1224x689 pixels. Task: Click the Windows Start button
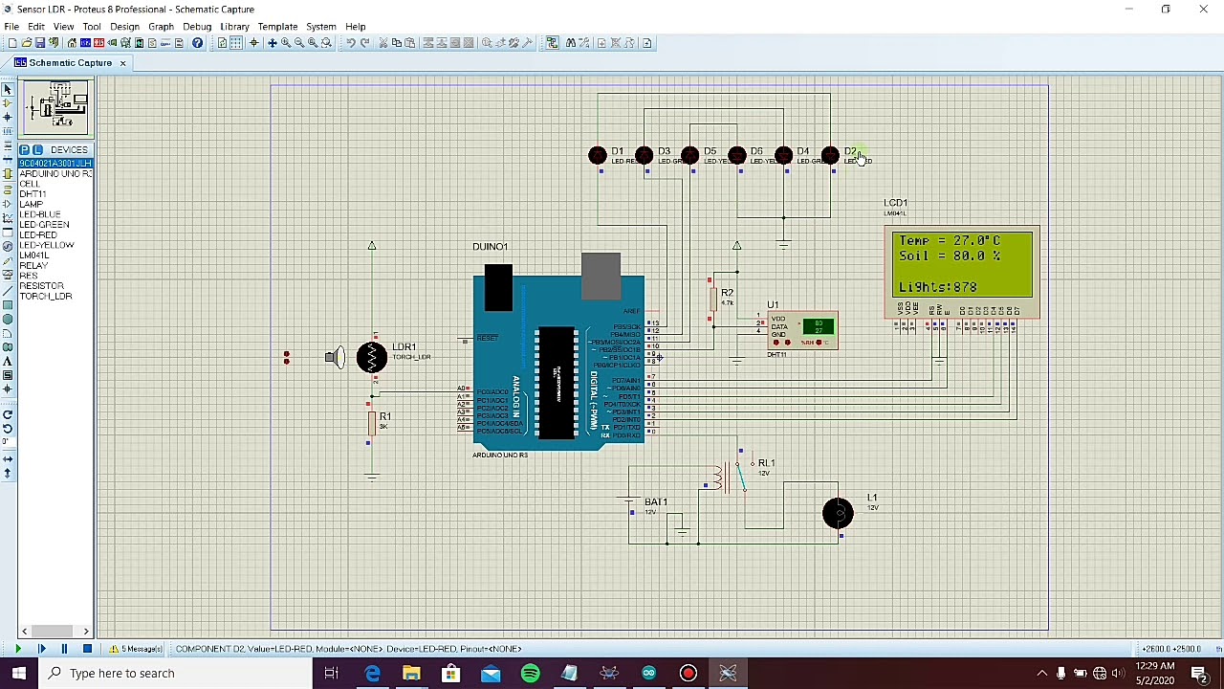(x=18, y=673)
